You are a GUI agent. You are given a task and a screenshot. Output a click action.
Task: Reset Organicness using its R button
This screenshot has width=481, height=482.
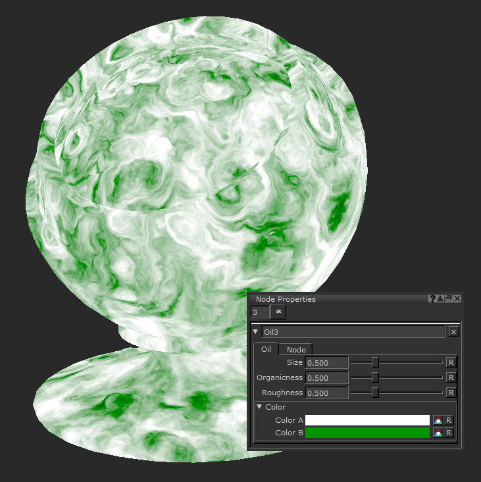(451, 377)
